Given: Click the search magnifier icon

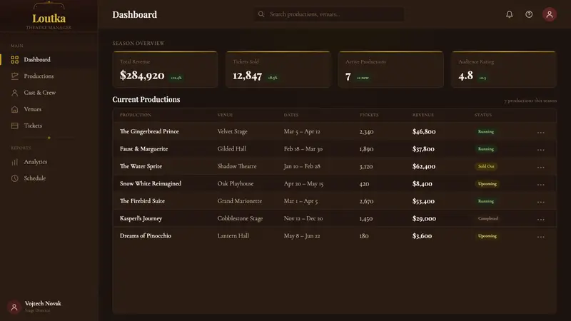Looking at the screenshot, I should pos(261,14).
